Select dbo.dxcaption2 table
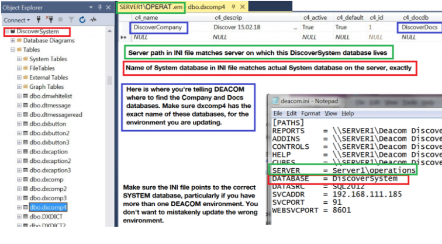This screenshot has height=244, width=442. point(50,161)
